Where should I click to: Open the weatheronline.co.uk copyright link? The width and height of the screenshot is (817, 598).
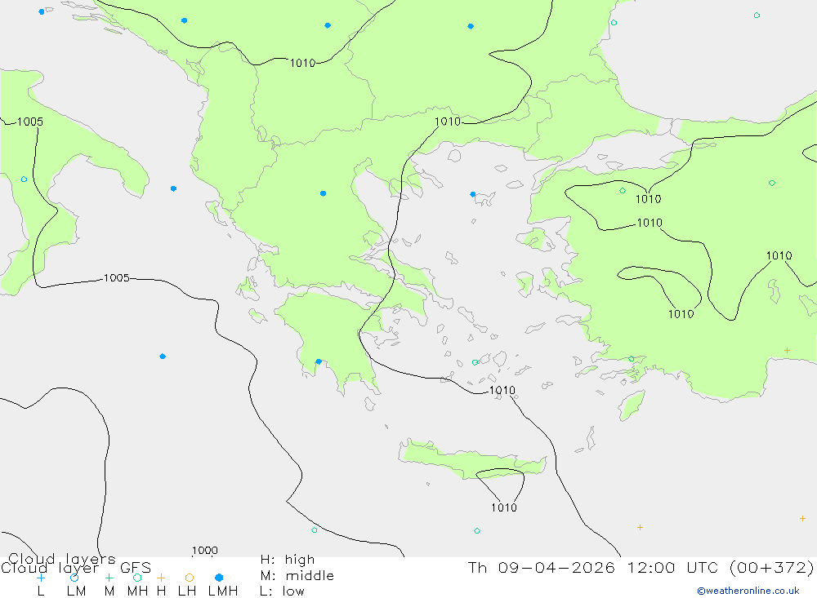click(x=748, y=591)
